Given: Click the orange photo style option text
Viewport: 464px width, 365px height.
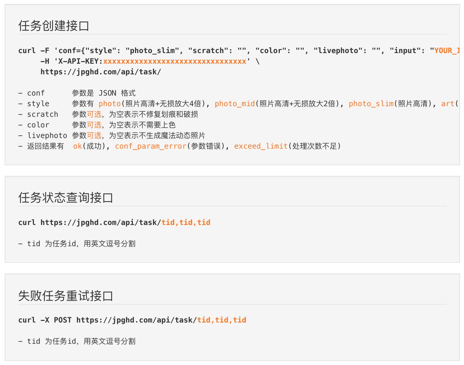Looking at the screenshot, I should pyautogui.click(x=110, y=104).
